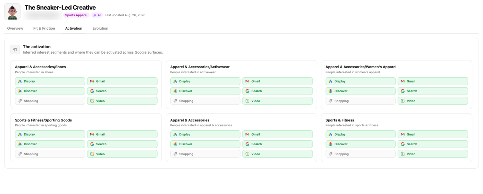Click Gmail icon in Sporting Goods card
Screen dimensions: 483x194
pyautogui.click(x=92, y=134)
